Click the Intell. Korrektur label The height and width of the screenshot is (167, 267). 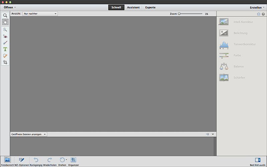coord(243,22)
